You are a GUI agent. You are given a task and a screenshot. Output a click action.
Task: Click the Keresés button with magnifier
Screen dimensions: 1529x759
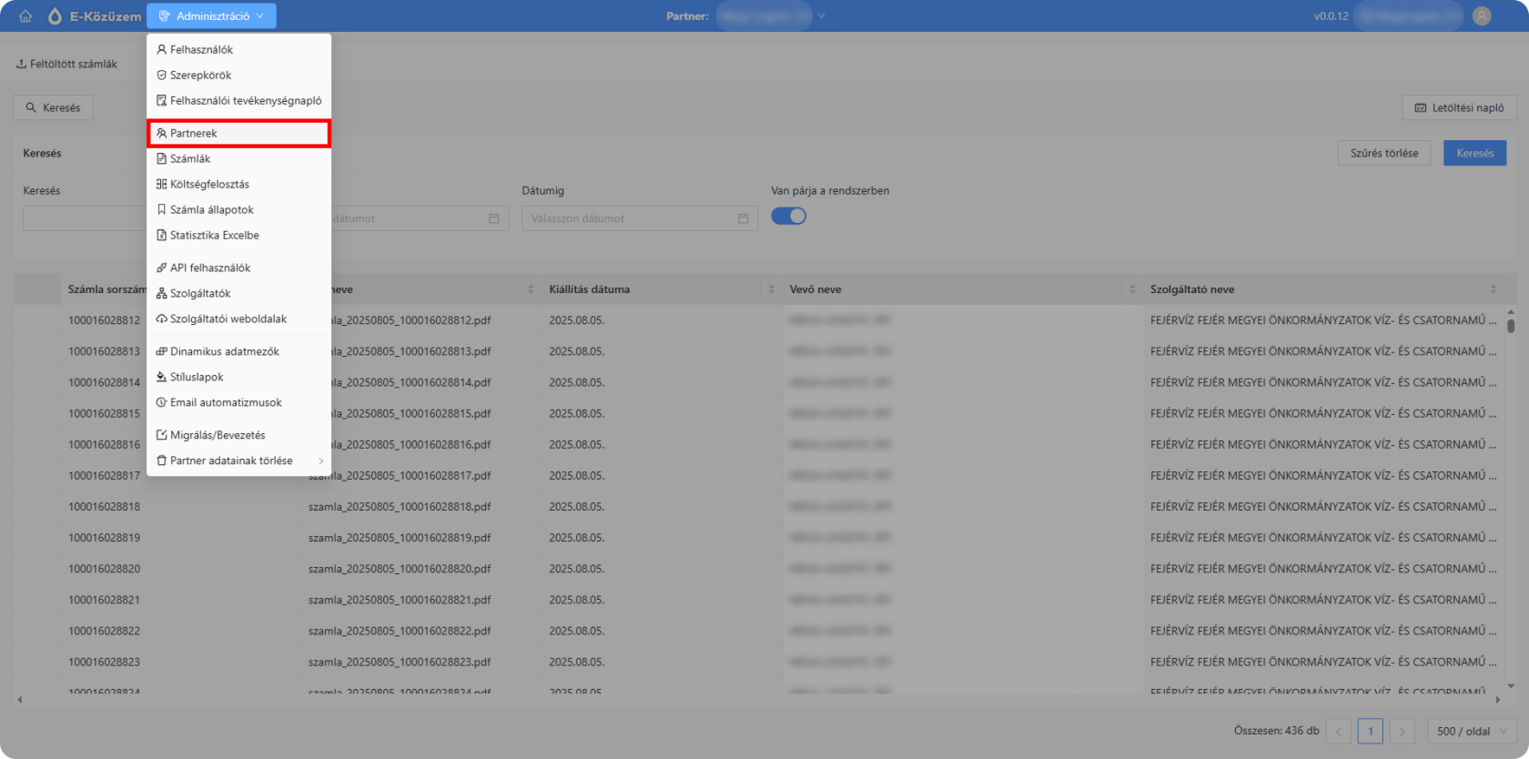coord(53,107)
